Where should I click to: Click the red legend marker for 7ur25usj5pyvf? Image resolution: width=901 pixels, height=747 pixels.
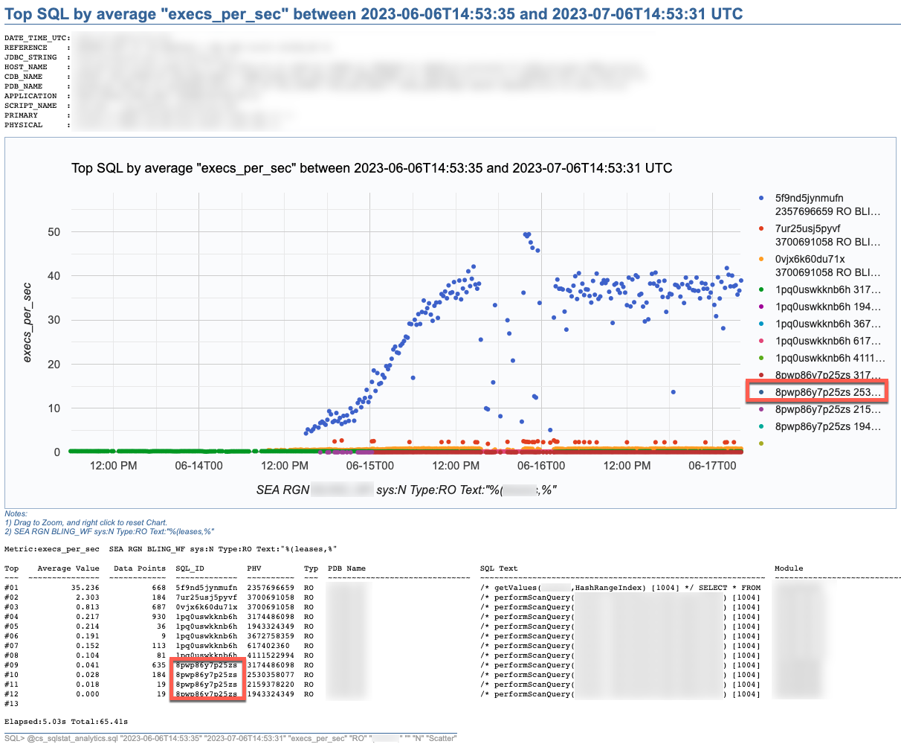(761, 229)
